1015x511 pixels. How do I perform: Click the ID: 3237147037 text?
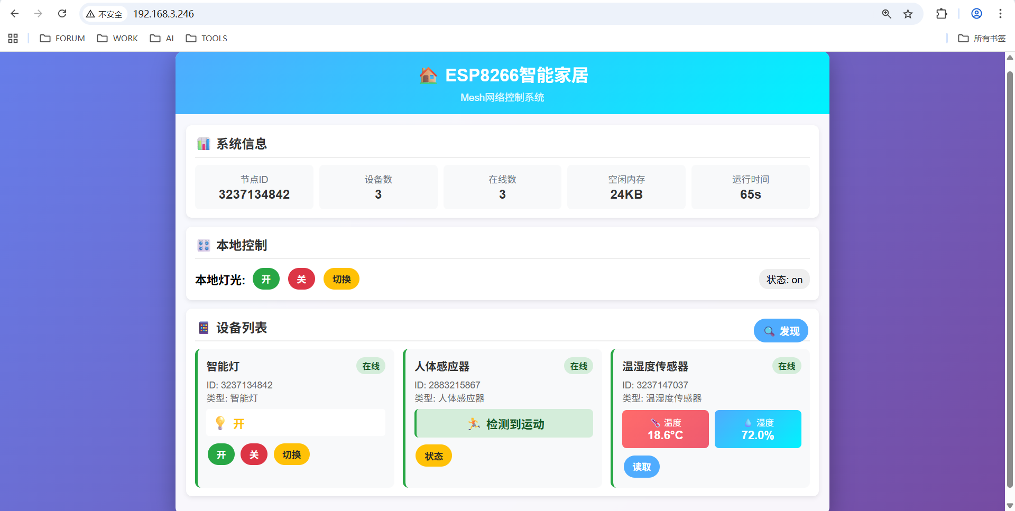[x=655, y=385]
